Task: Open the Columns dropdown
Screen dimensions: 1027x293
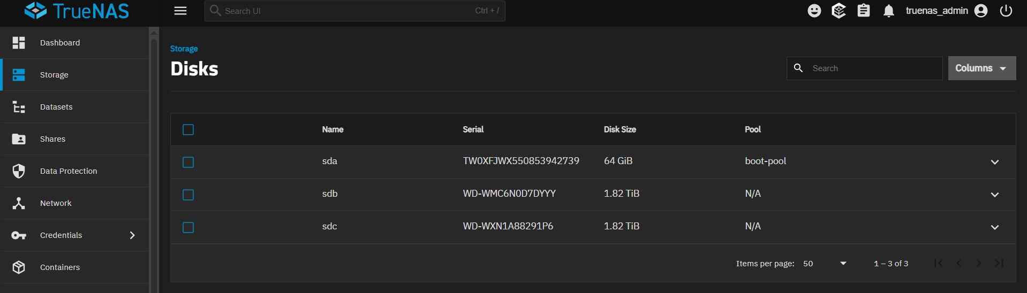Action: click(x=982, y=68)
